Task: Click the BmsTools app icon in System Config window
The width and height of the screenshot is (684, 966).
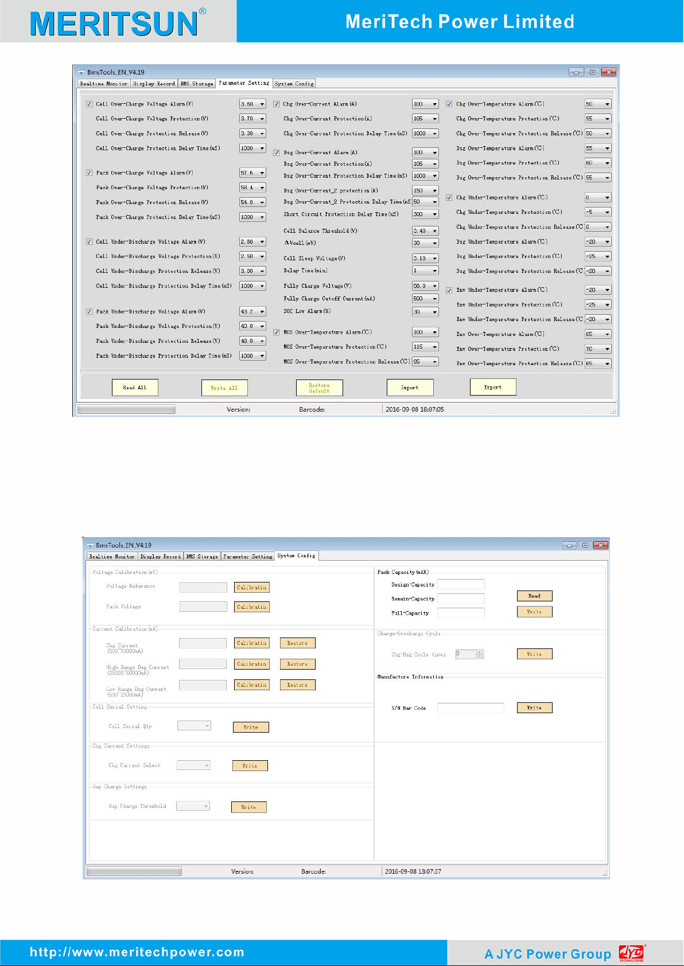Action: tap(90, 545)
